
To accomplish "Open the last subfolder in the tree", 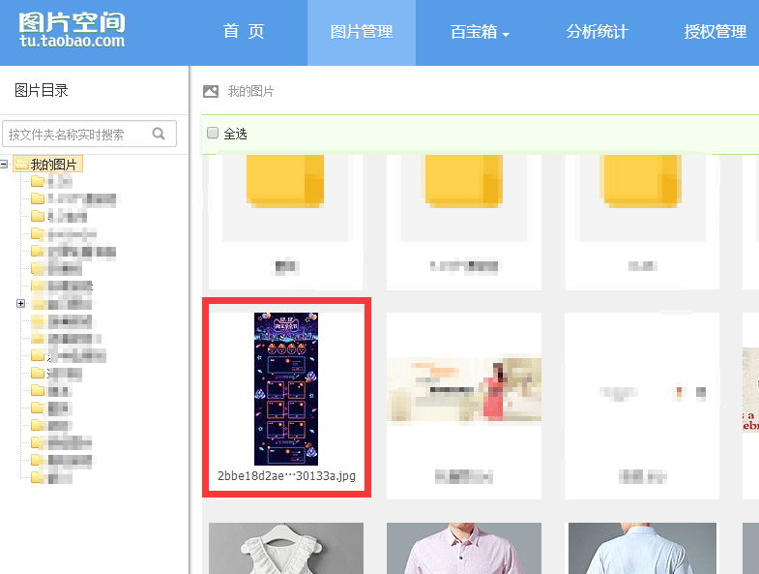I will [52, 477].
